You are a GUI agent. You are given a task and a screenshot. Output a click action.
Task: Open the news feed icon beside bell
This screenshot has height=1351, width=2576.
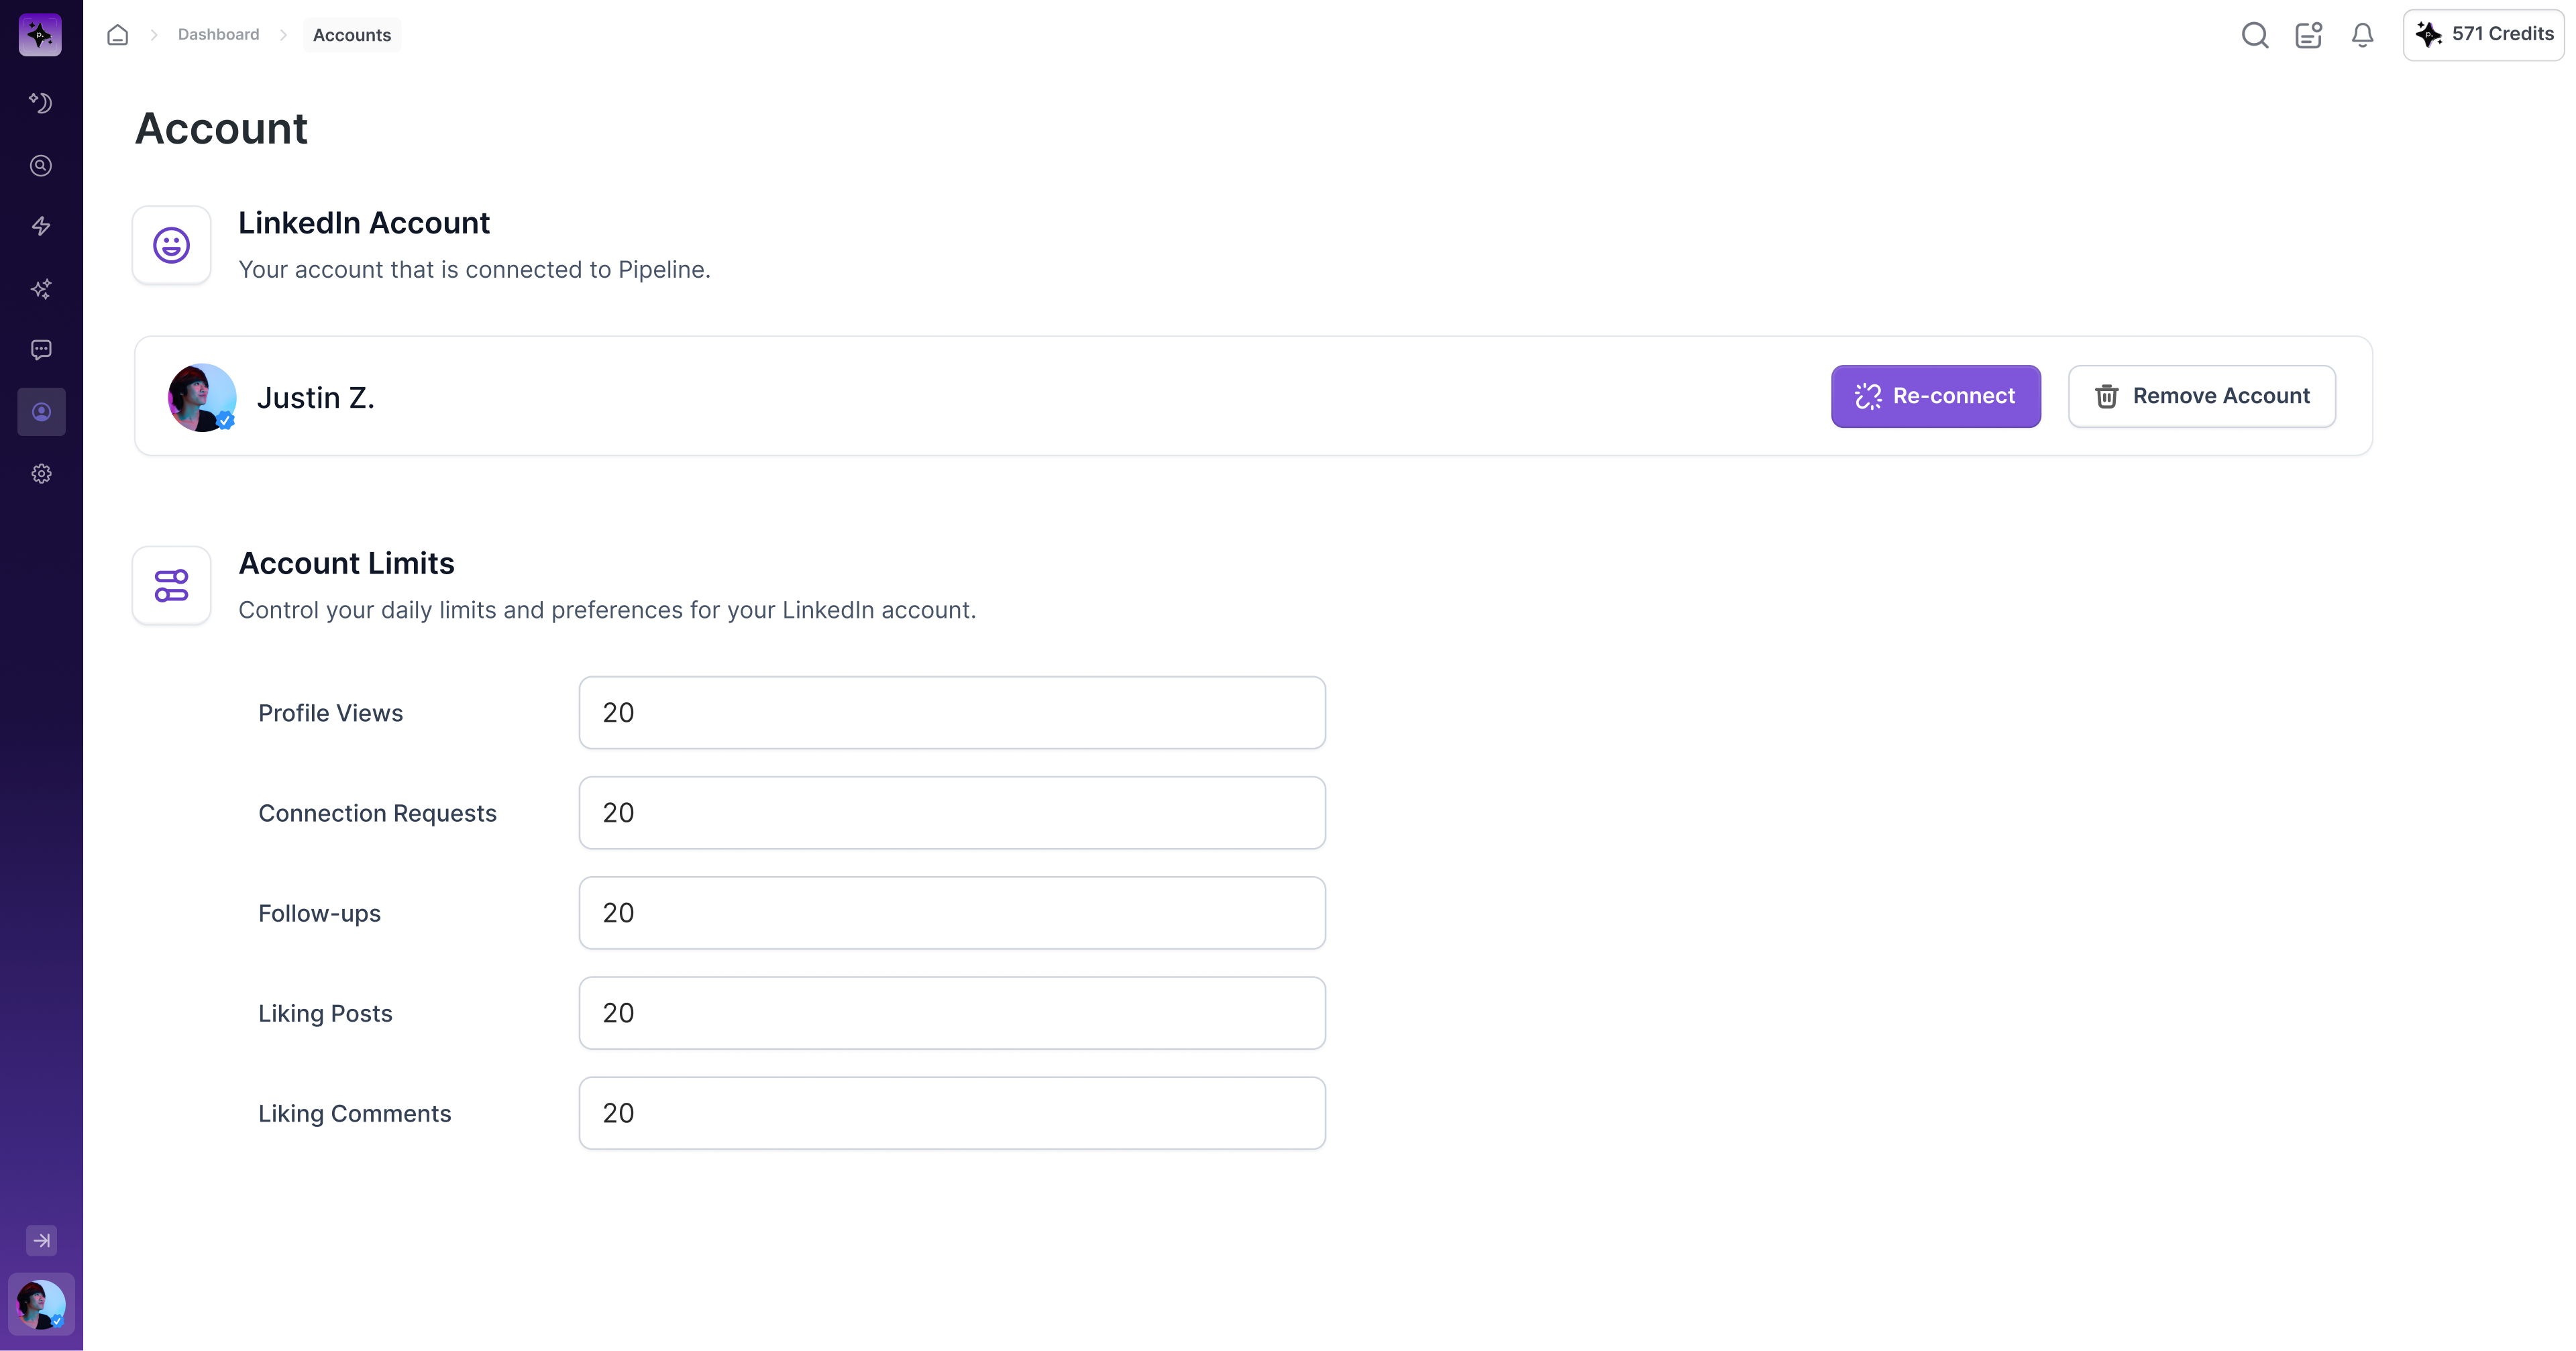2308,35
